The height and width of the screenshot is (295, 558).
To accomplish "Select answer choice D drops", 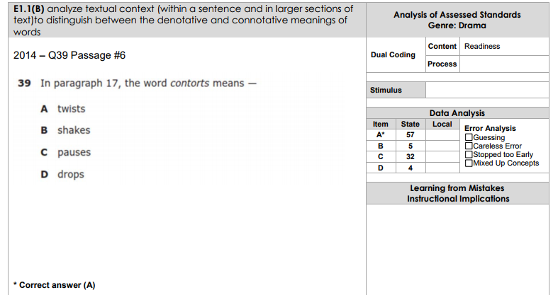I will (x=62, y=174).
